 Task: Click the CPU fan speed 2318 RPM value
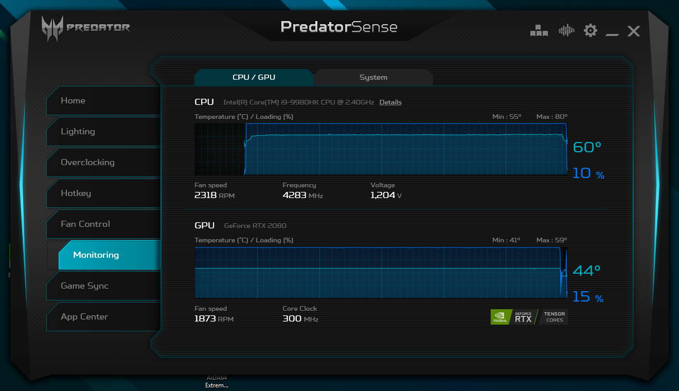click(215, 195)
